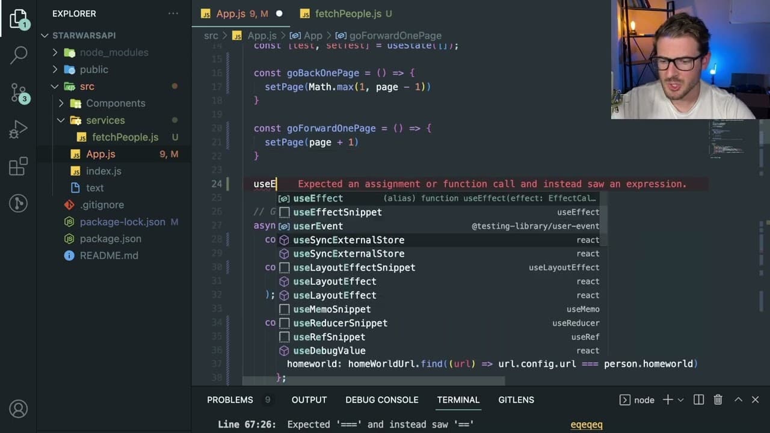Screen dimensions: 770x433
Task: Open the Source Control view
Action: pyautogui.click(x=19, y=92)
